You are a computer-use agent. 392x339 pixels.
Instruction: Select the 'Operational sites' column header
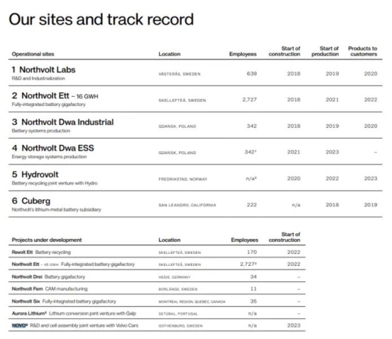[x=33, y=54]
